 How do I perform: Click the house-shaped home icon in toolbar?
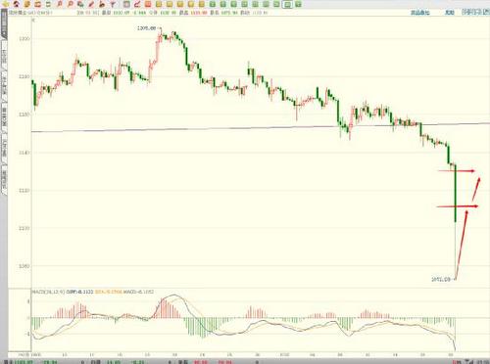(17, 4)
